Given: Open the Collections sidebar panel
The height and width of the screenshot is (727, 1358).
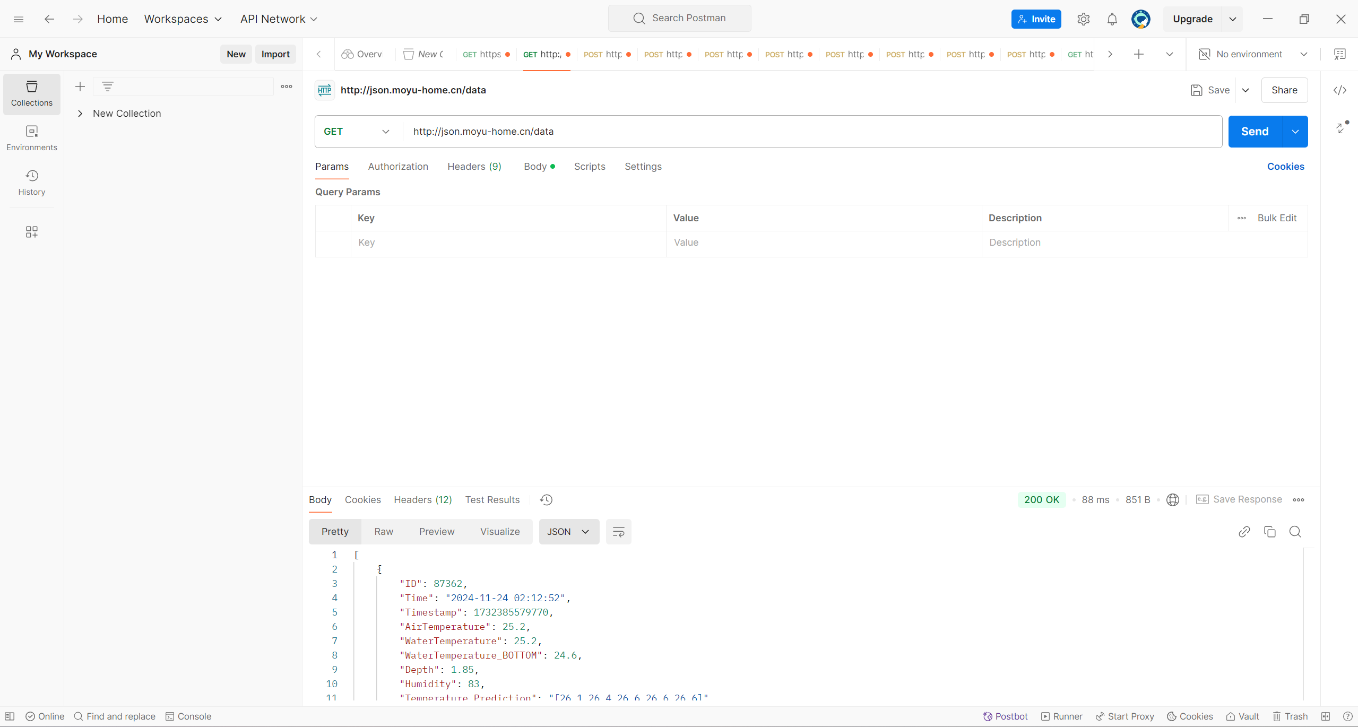Looking at the screenshot, I should 32,94.
